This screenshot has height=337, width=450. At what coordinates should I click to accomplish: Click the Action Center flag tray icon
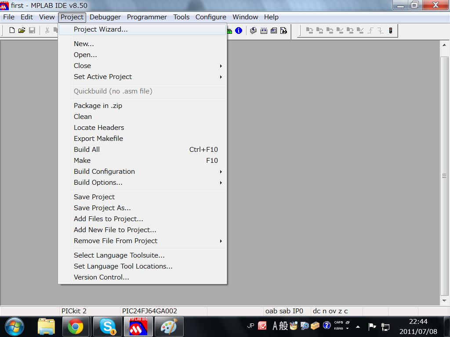pyautogui.click(x=372, y=326)
